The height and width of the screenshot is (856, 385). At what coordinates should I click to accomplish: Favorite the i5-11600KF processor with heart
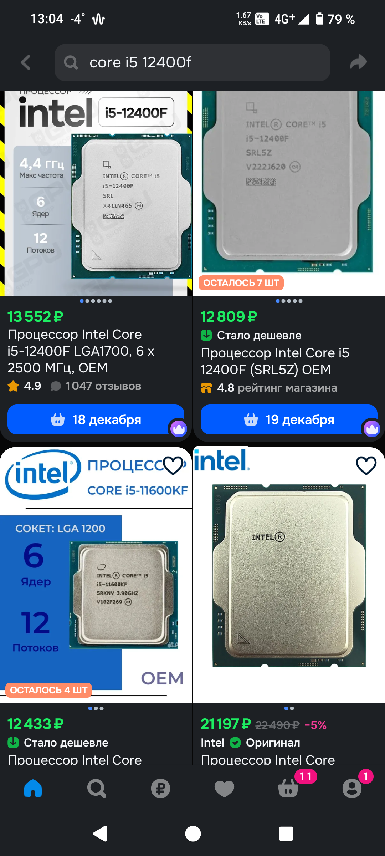point(173,465)
